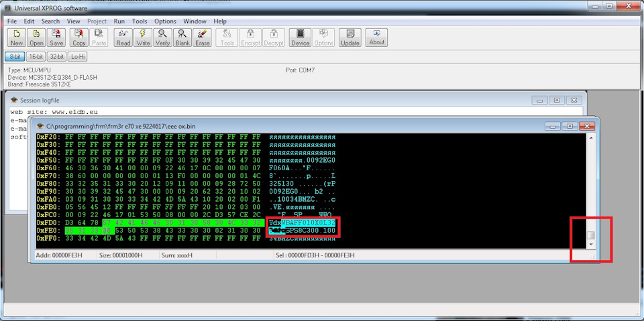Open the Window menu
The width and height of the screenshot is (644, 321).
point(195,21)
